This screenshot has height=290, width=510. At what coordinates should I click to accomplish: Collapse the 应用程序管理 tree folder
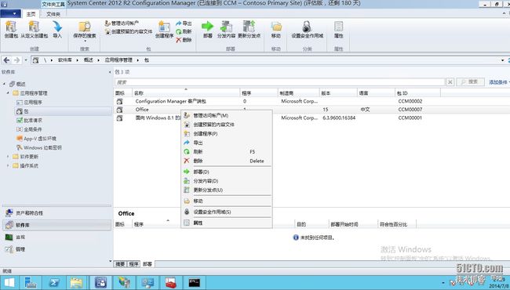coord(8,92)
